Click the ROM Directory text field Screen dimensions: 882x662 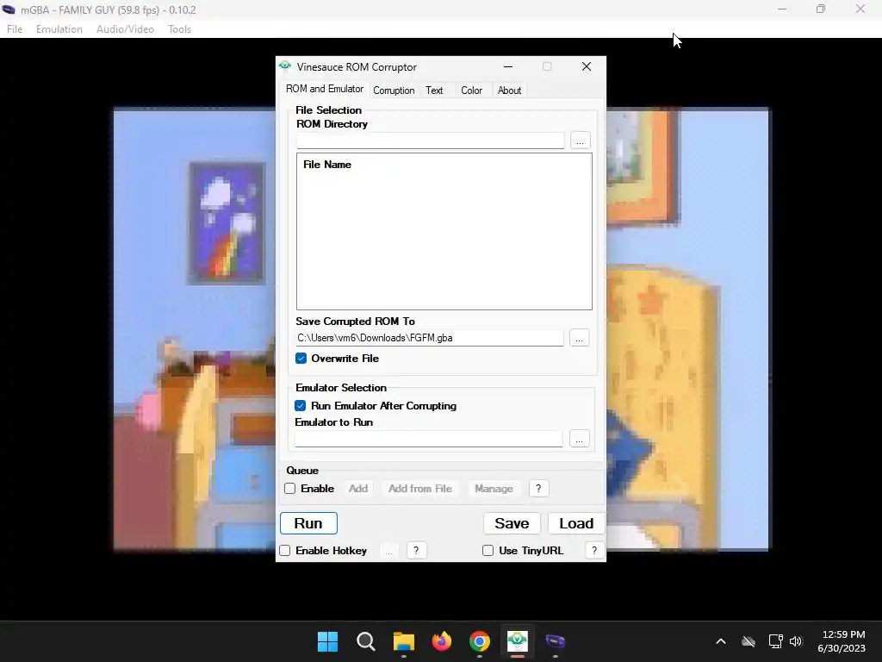pos(431,141)
